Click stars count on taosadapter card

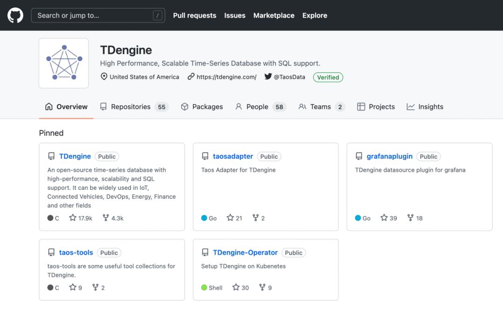point(234,218)
